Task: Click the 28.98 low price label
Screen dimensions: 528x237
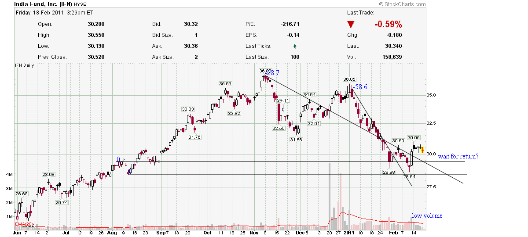Action: [389, 172]
